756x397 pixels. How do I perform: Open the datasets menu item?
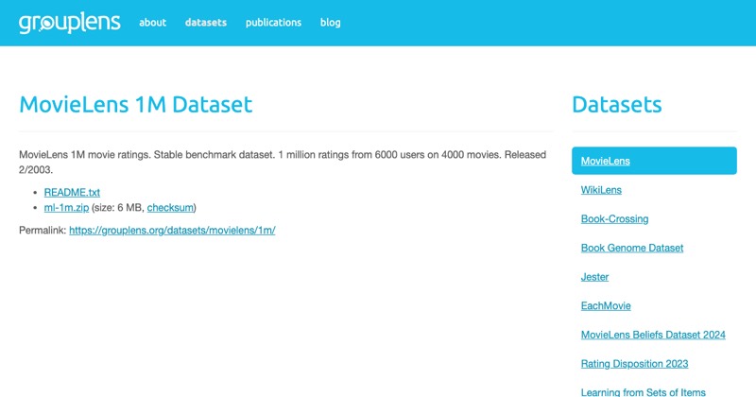(x=206, y=23)
